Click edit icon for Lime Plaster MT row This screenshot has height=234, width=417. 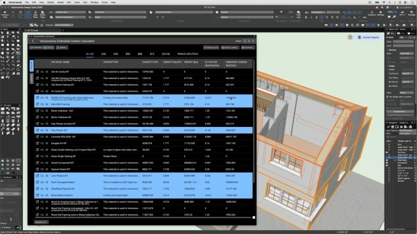point(37,175)
